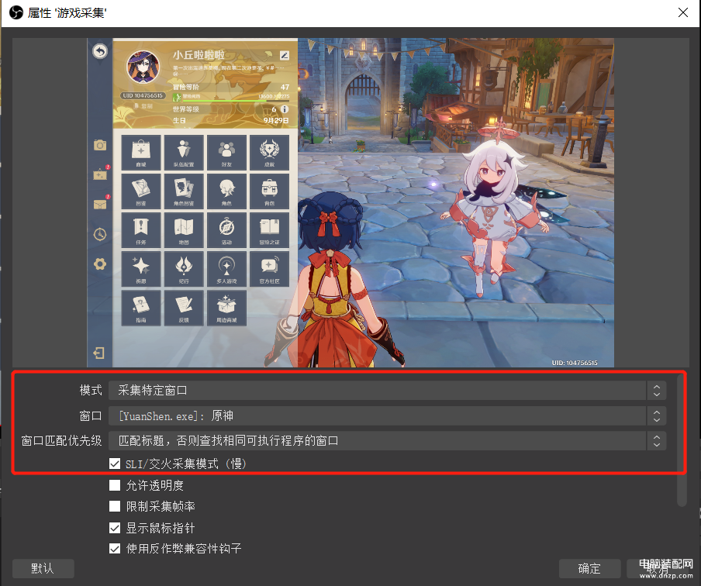Click the 确定 OK button
This screenshot has width=701, height=586.
[589, 569]
